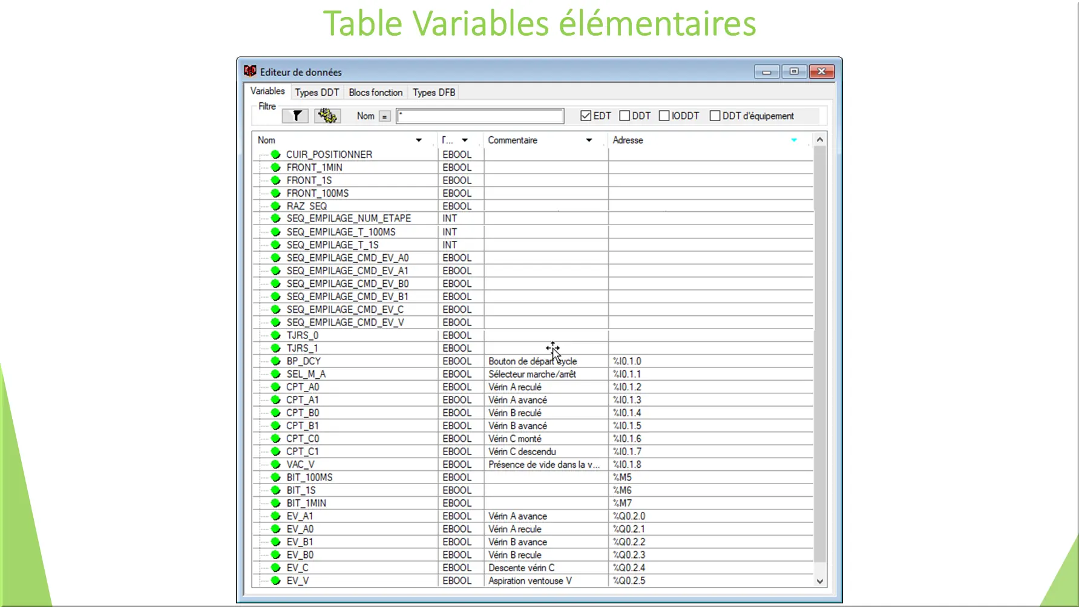Enable the DDT d'équipement checkbox
Screen dimensions: 1079x607
pyautogui.click(x=714, y=115)
